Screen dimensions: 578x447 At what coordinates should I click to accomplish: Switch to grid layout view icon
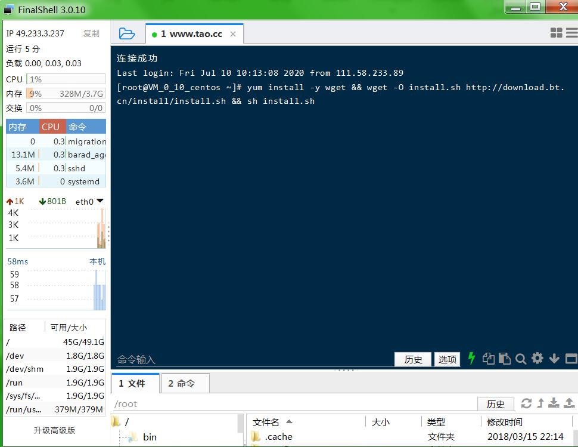point(556,33)
